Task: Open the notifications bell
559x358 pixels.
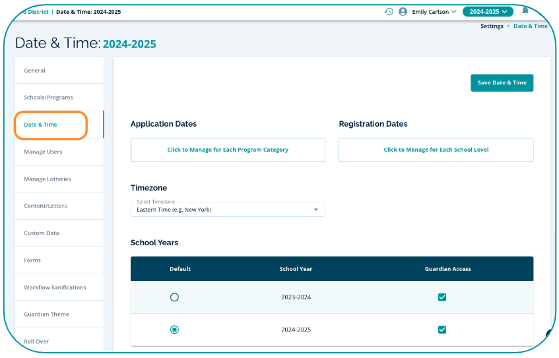Action: (525, 11)
